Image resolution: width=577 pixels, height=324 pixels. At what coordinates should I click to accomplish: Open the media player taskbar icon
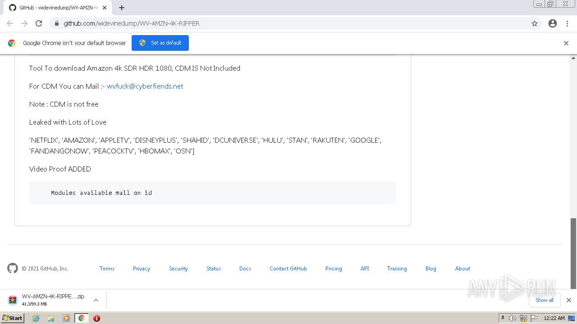click(x=66, y=318)
